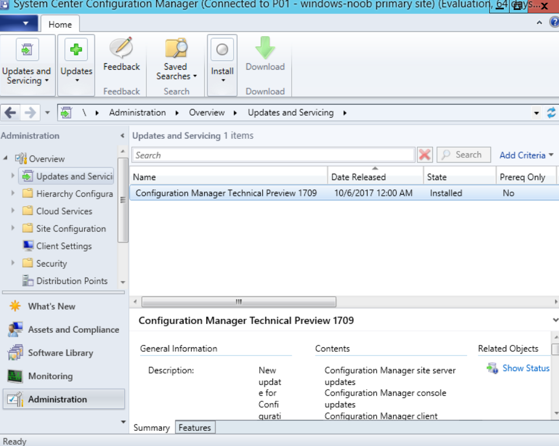
Task: Expand the Updates and Servicing tree node
Action: coord(13,175)
